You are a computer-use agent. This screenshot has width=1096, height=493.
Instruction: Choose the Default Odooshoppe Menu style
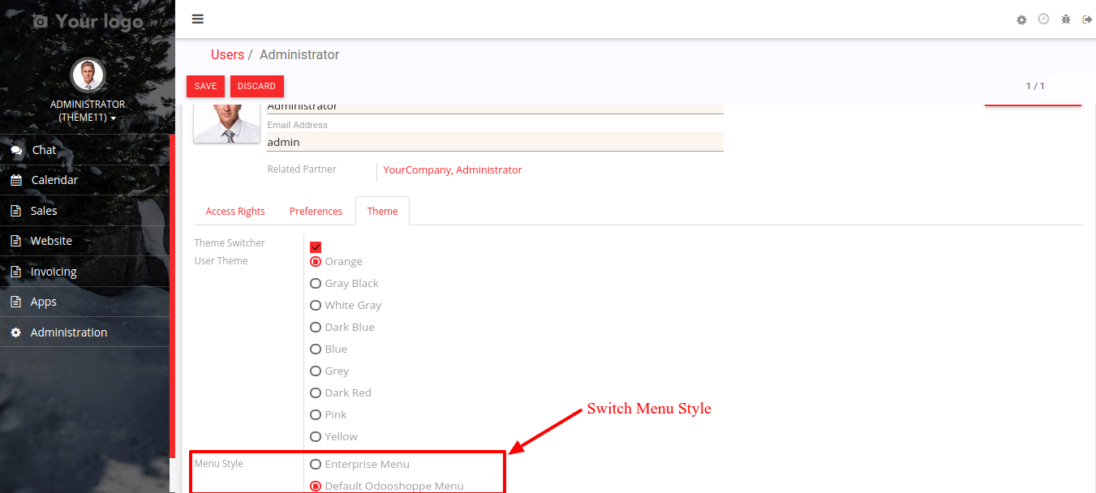[316, 486]
